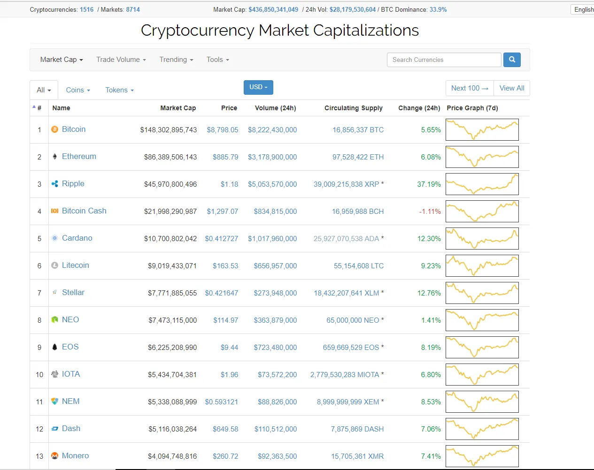
Task: Click the Litecoin logo icon
Action: (54, 265)
